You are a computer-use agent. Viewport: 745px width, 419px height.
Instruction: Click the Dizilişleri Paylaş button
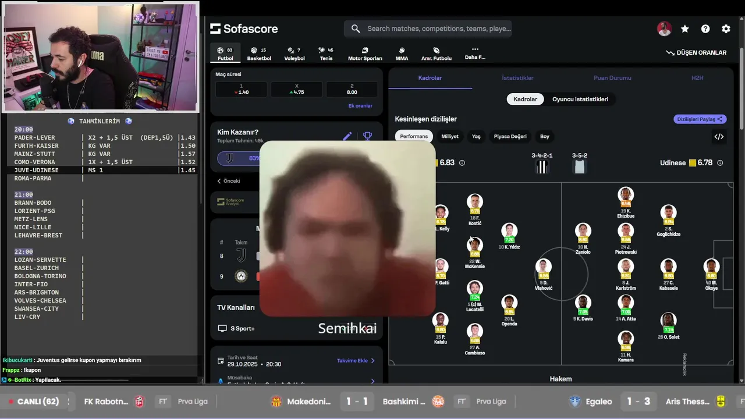pyautogui.click(x=700, y=119)
